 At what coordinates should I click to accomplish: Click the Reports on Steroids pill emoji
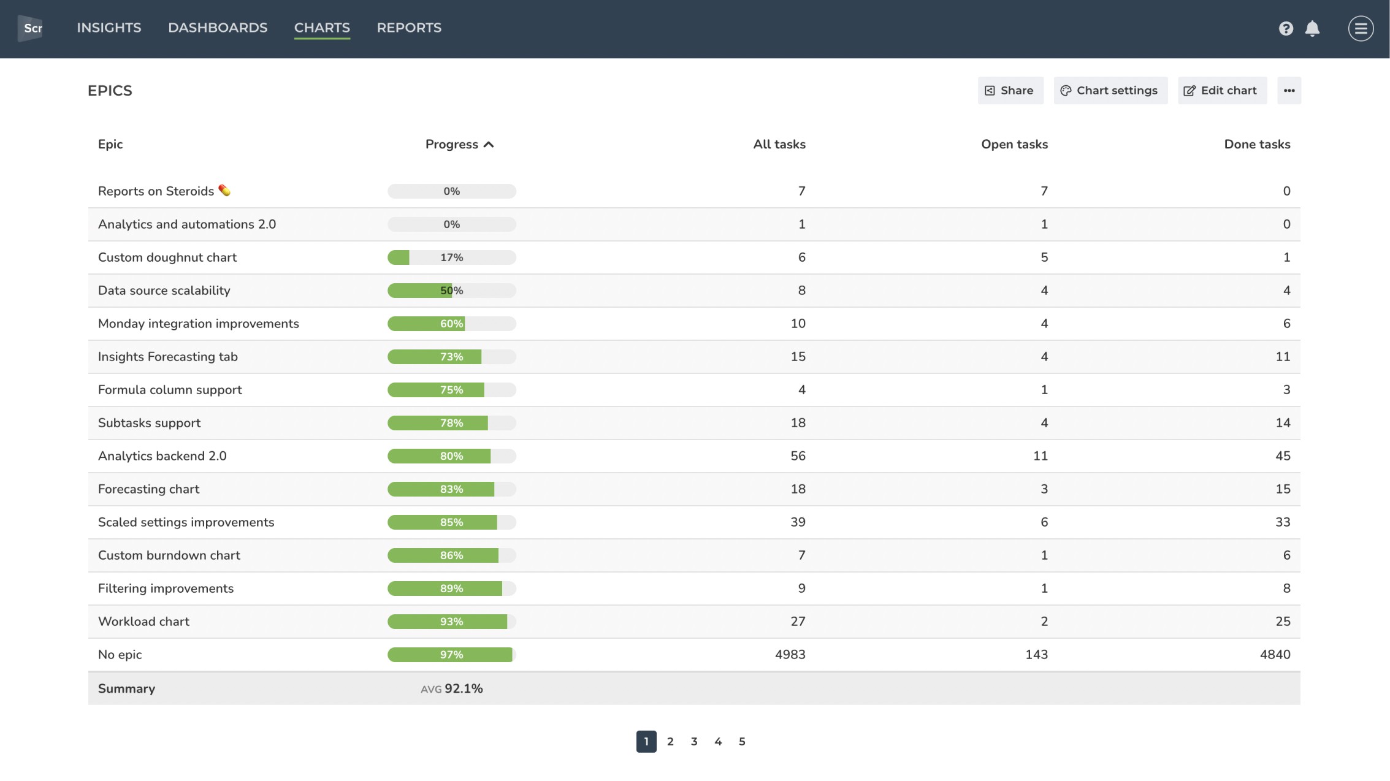point(224,191)
